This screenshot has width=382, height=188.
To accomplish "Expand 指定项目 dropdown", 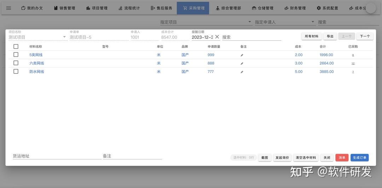I will (x=206, y=22).
